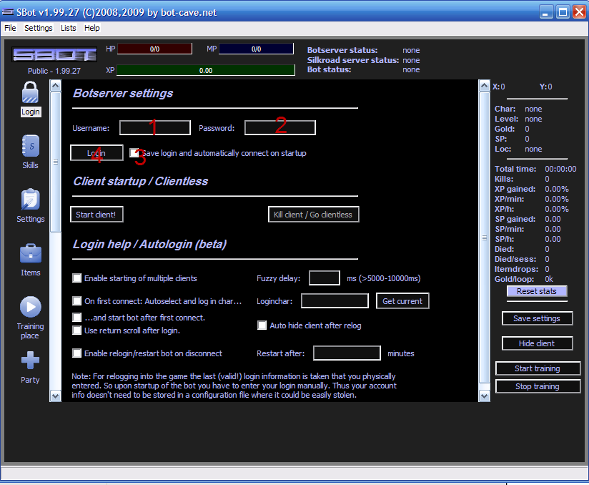The width and height of the screenshot is (589, 485).
Task: Click the SBot logo image
Action: click(x=54, y=55)
